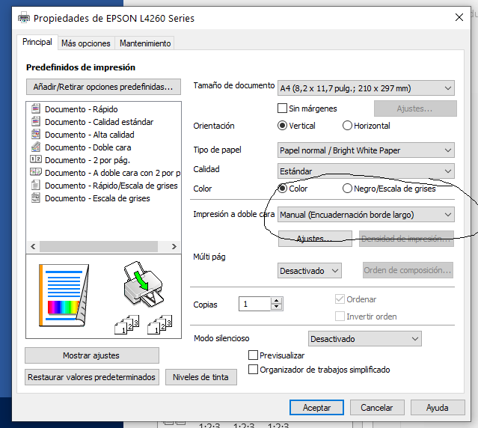Increase the Copias count with up arrow

(x=277, y=301)
